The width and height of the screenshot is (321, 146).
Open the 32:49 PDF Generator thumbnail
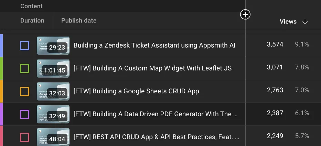point(53,114)
